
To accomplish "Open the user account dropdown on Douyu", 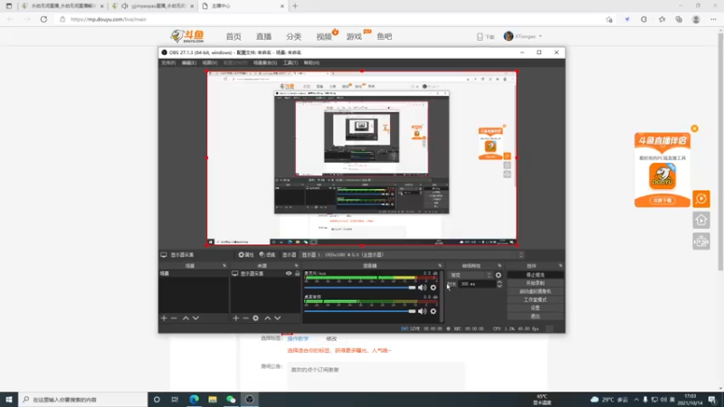I will [x=524, y=36].
